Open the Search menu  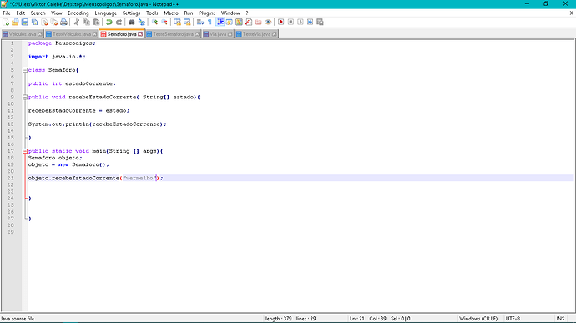click(38, 13)
